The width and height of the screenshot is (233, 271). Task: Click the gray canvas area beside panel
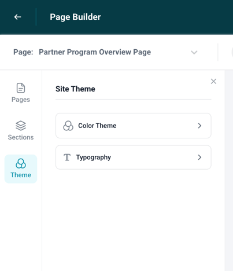click(229, 170)
